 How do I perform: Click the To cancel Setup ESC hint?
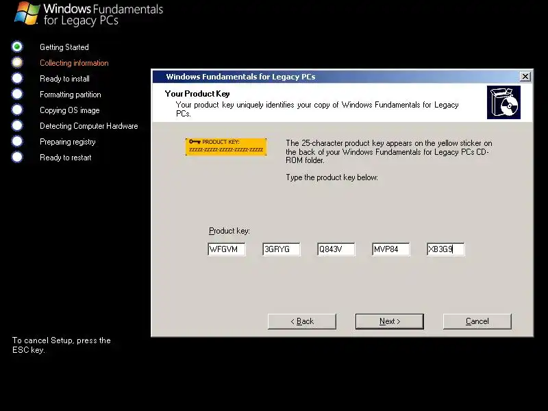62,345
